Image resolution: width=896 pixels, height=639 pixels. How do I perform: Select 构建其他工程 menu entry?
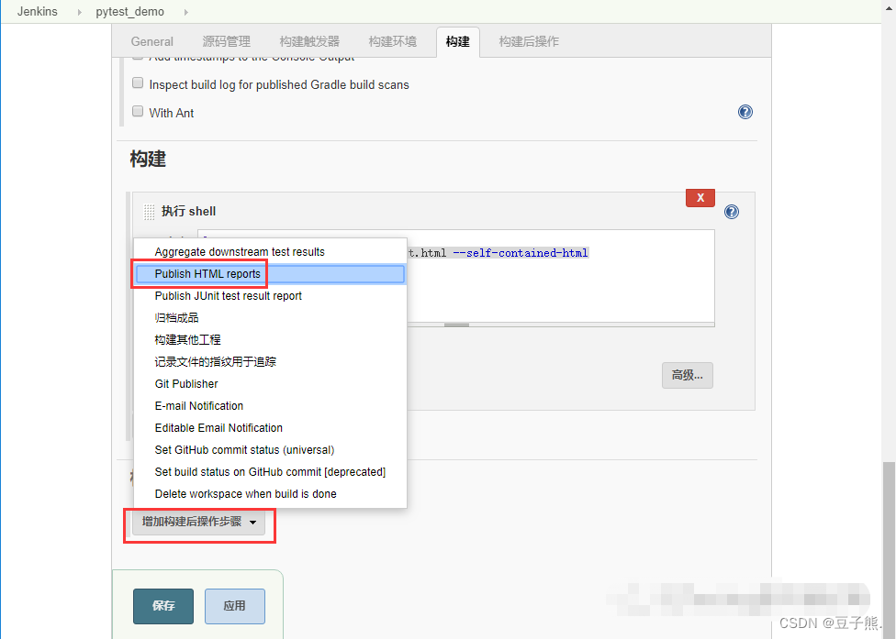pos(270,340)
